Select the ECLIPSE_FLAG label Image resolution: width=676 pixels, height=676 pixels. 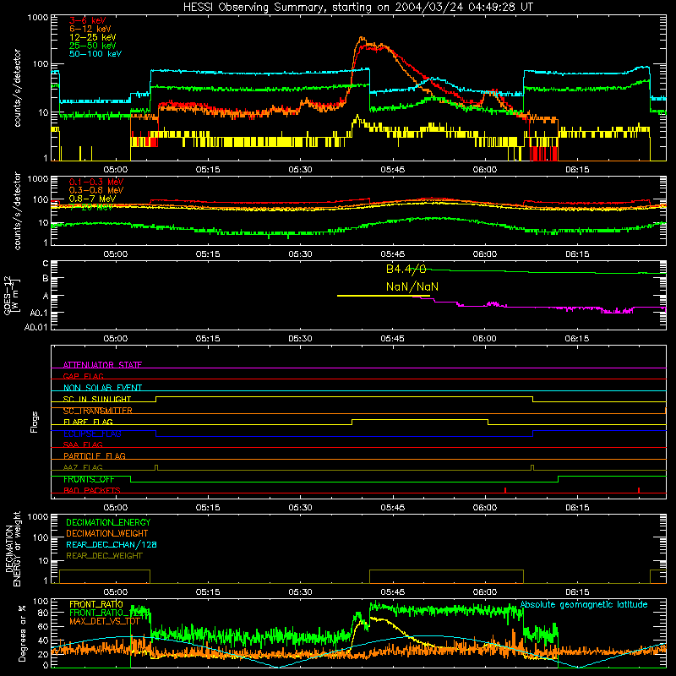click(x=92, y=433)
